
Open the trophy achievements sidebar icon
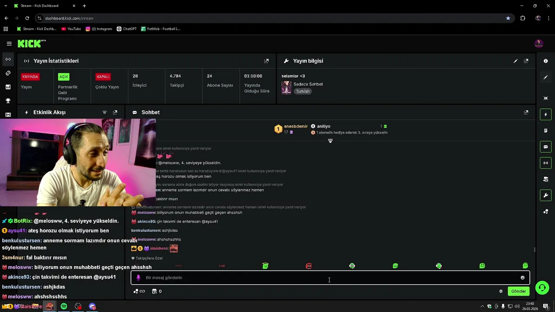point(8,101)
